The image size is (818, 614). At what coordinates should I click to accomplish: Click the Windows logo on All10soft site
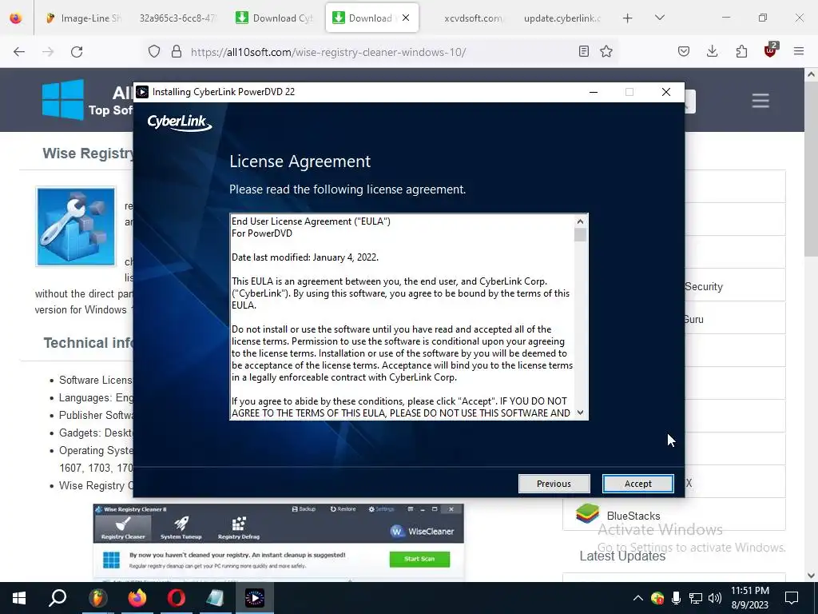point(62,100)
